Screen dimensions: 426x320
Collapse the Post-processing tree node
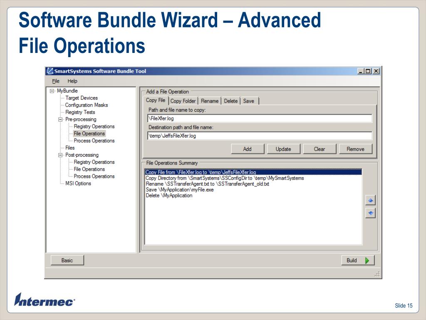60,155
